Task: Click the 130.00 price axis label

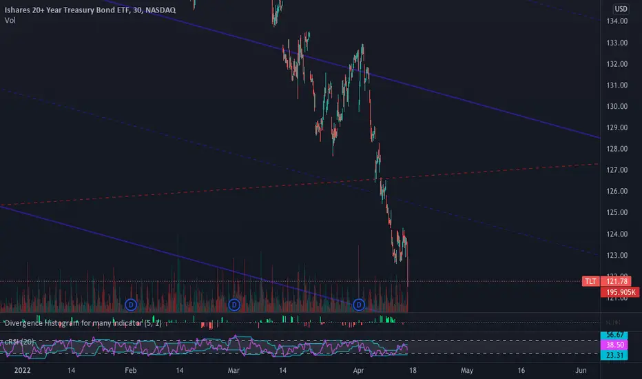Action: click(617, 107)
